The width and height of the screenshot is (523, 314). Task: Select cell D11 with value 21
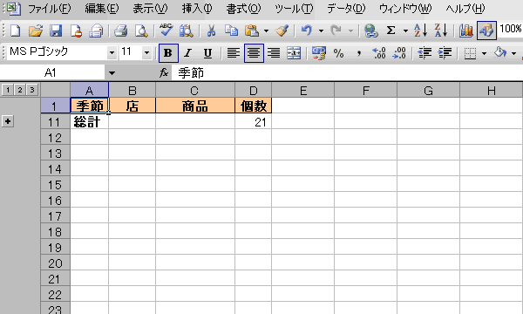click(253, 122)
